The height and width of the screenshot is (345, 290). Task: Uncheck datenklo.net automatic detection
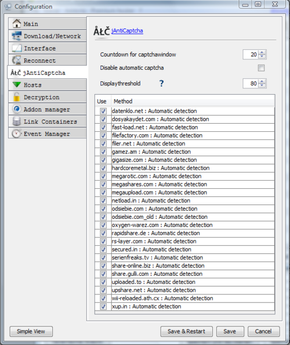[x=103, y=111]
